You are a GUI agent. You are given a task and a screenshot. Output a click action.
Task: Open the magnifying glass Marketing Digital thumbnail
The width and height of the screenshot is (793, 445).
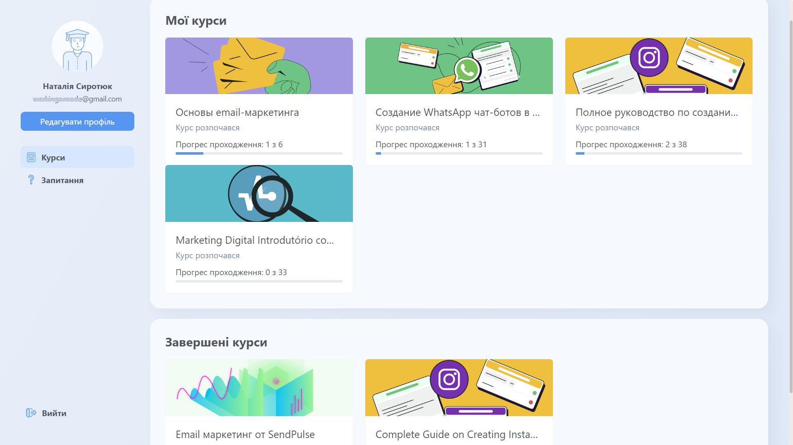pos(259,193)
